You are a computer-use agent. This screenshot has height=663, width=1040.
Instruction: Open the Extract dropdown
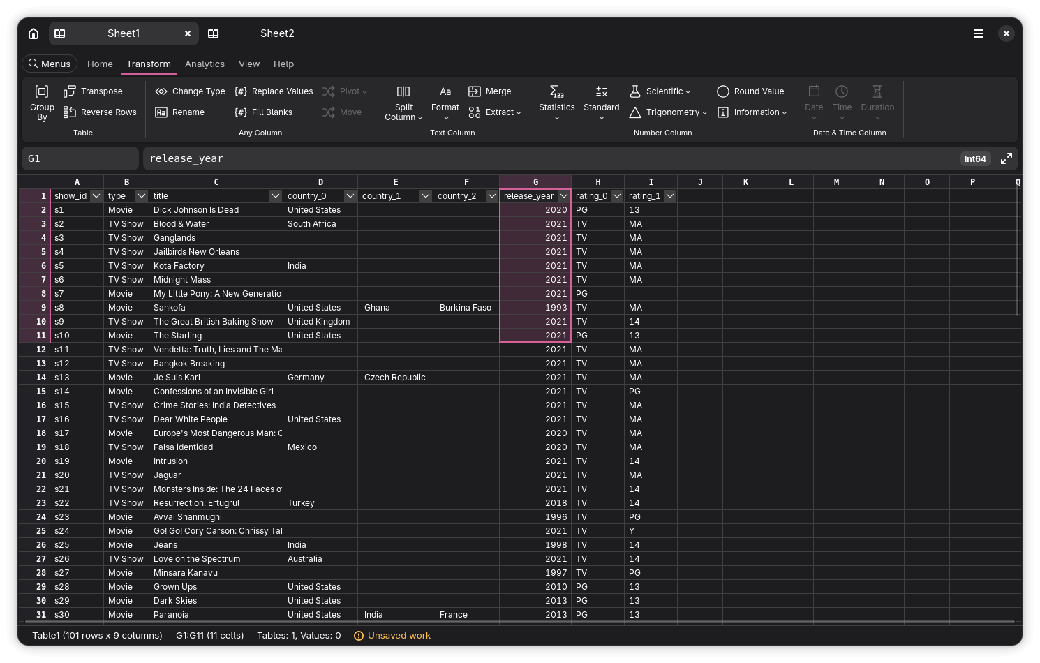coord(495,112)
